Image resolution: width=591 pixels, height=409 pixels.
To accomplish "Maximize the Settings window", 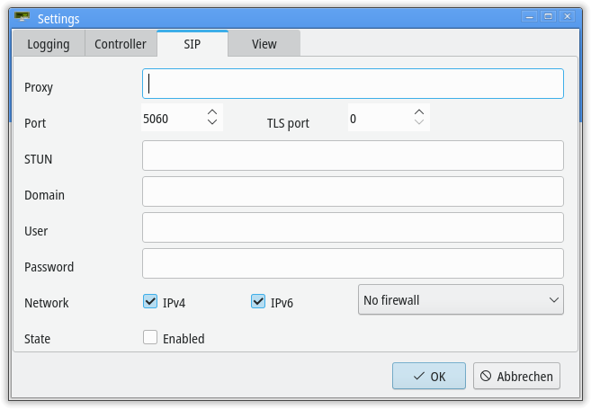I will [549, 16].
